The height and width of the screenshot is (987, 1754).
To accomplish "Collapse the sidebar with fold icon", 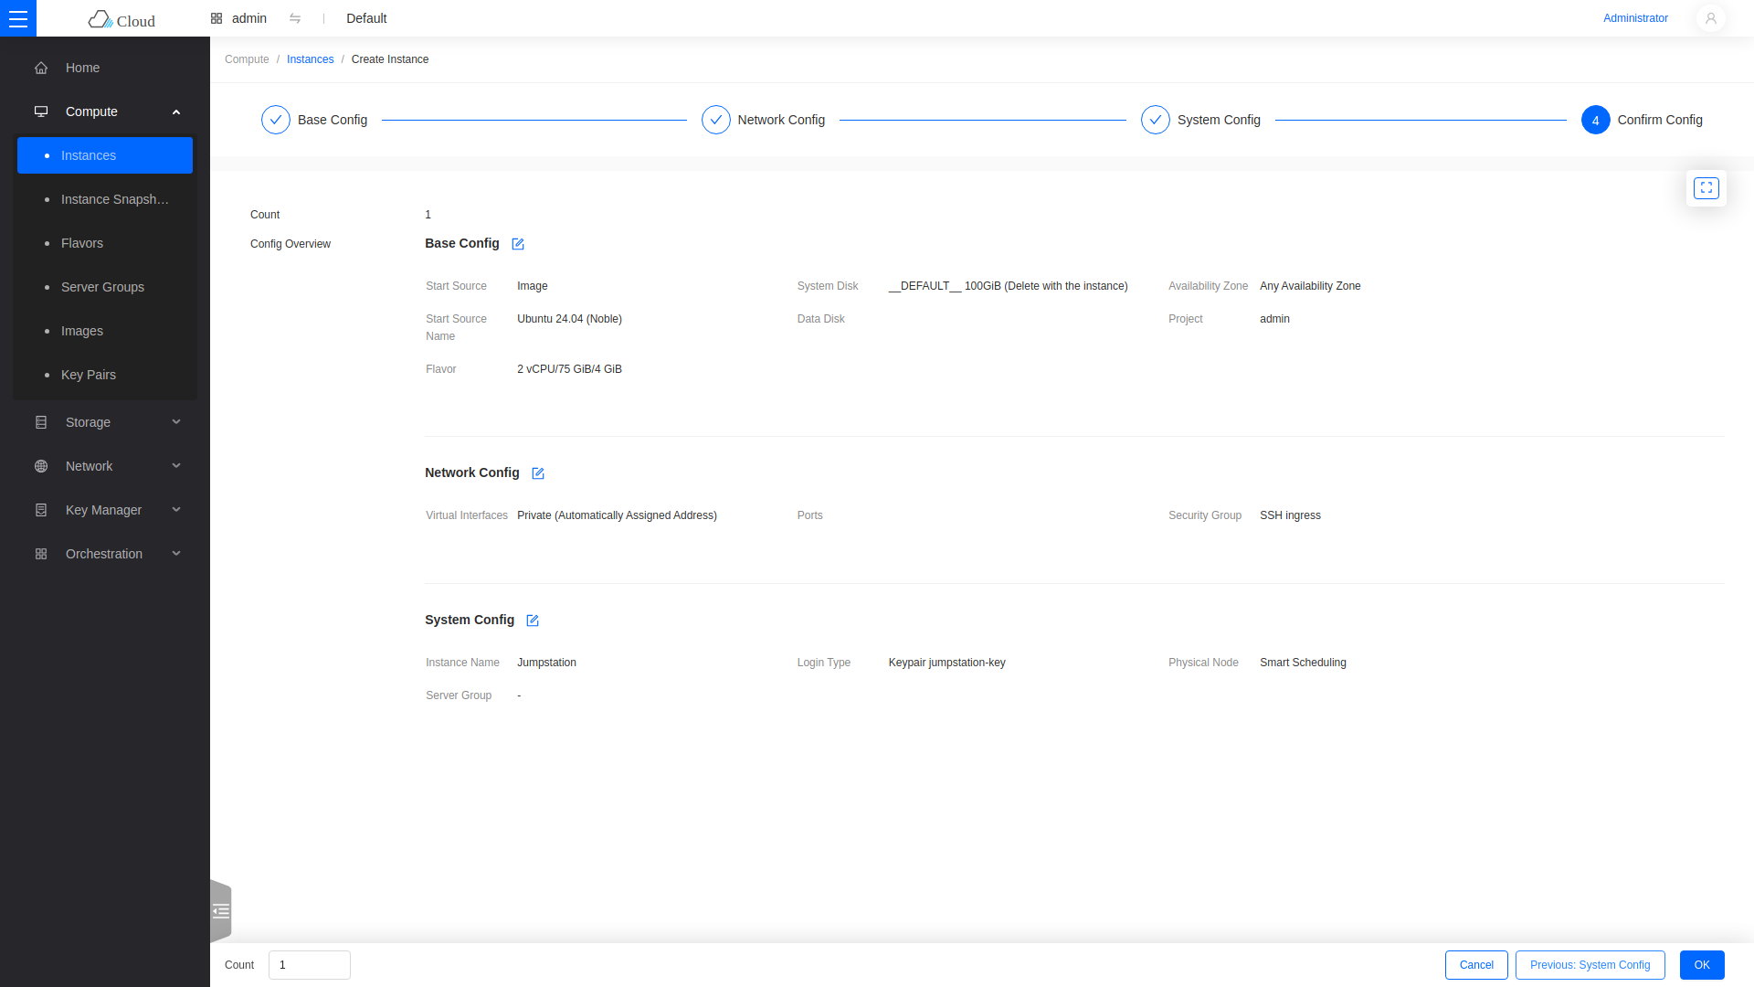I will [x=221, y=911].
